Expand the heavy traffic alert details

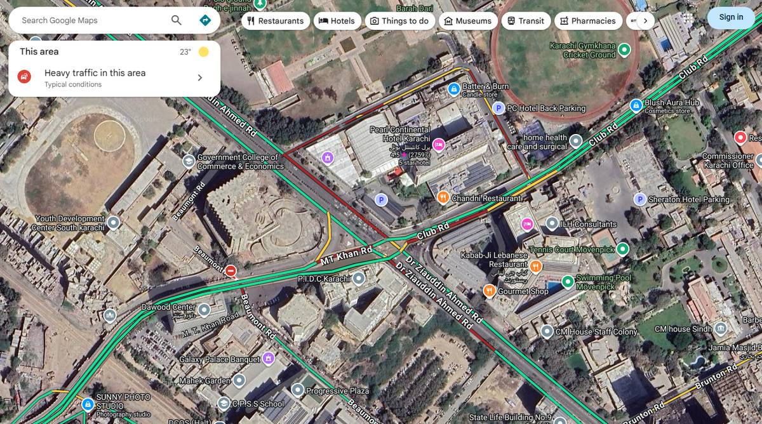tap(200, 76)
